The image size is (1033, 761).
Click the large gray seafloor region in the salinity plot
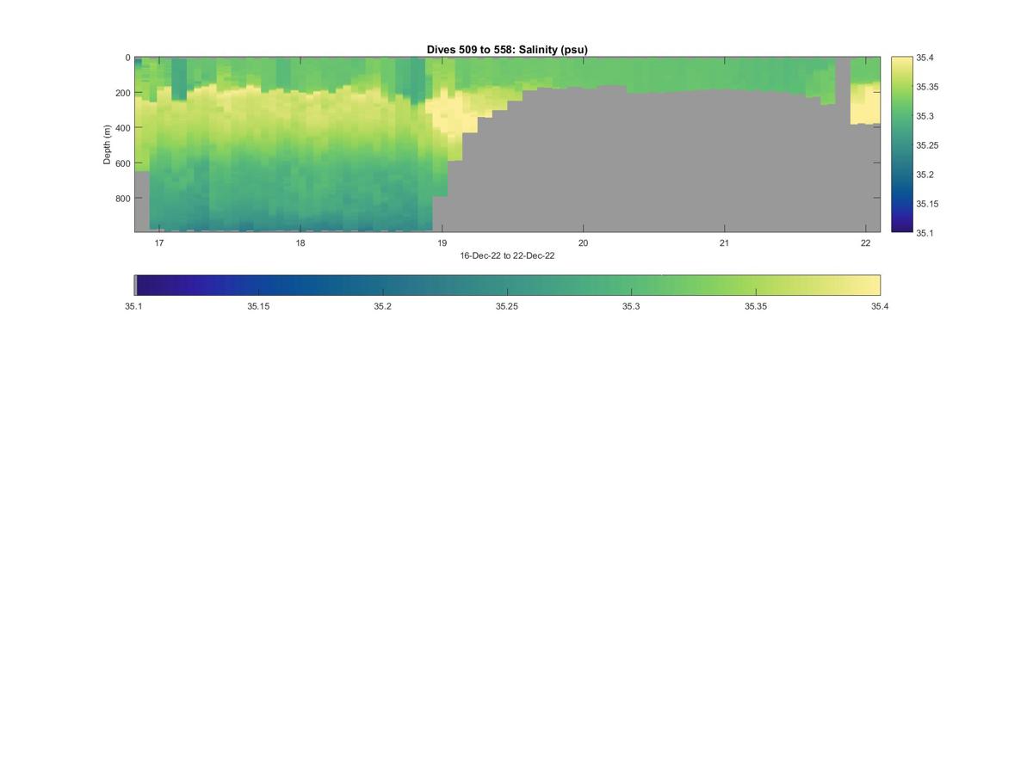pyautogui.click(x=654, y=163)
